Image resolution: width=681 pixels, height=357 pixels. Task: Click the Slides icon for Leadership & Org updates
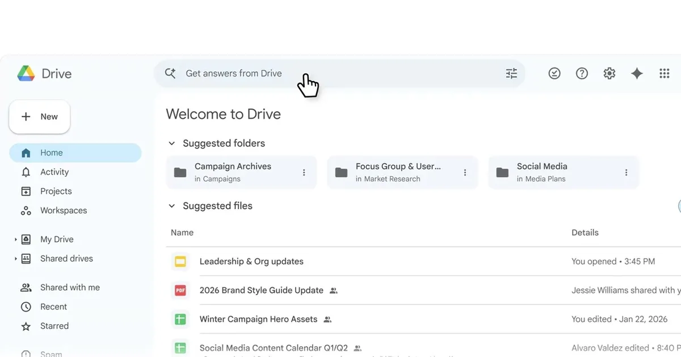(x=180, y=261)
